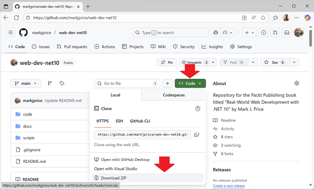Open the Insights tab
This screenshot has width=314, height=190.
pos(212,47)
